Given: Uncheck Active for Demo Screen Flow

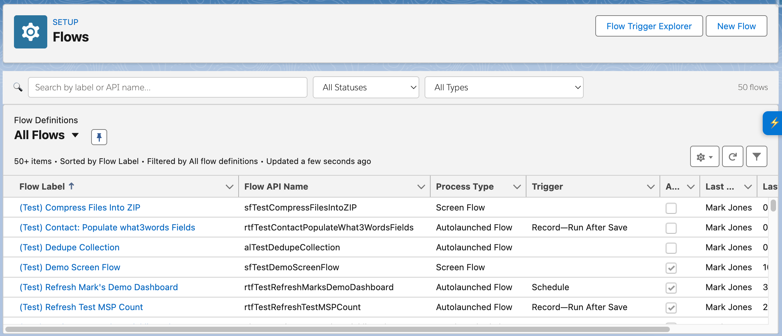Looking at the screenshot, I should pyautogui.click(x=671, y=268).
